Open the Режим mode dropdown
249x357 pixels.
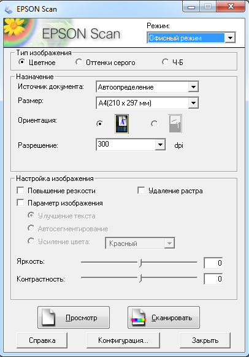[230, 38]
